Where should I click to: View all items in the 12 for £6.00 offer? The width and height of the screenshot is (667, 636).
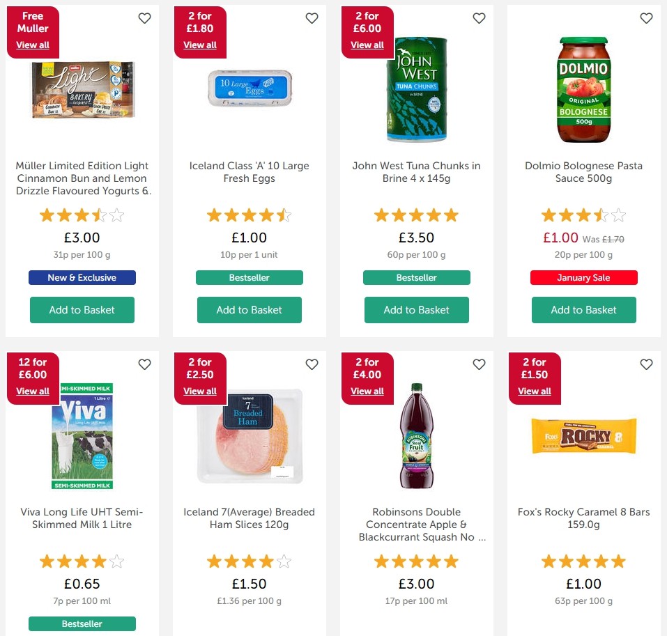pos(33,391)
